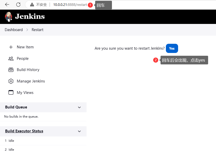Open Manage Jenkins from sidebar

tap(31, 81)
